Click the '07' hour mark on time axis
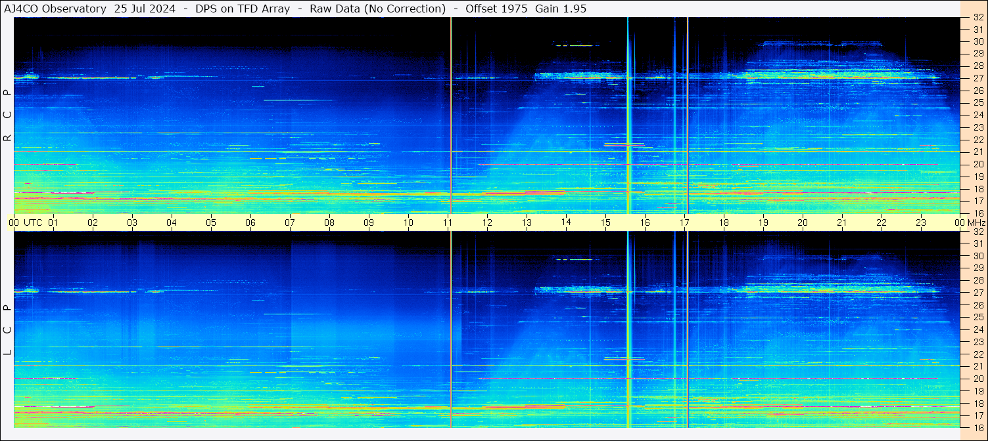Viewport: 988px width, 441px height. pyautogui.click(x=290, y=222)
